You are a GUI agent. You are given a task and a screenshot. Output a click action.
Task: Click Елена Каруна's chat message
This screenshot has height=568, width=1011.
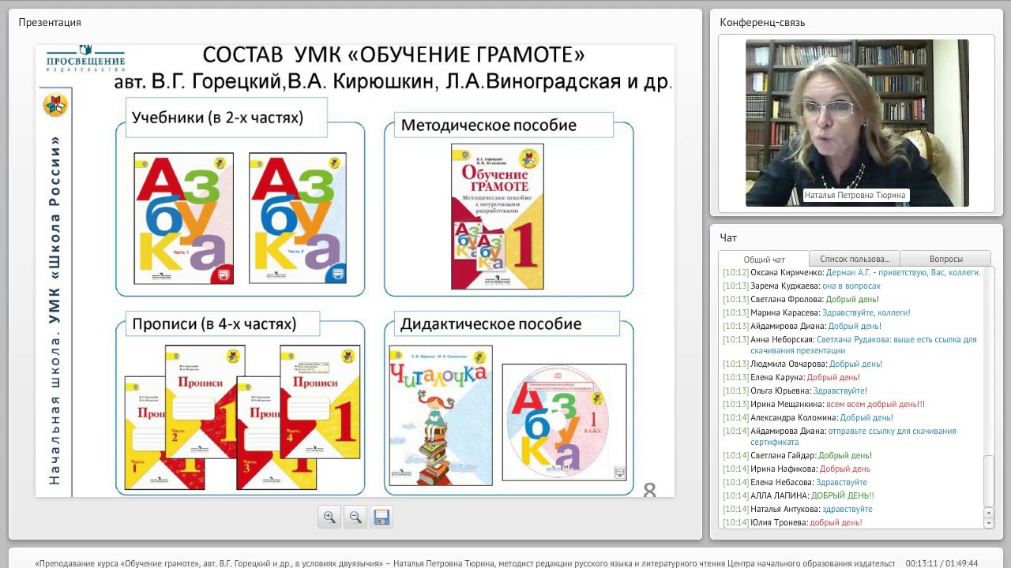[791, 377]
